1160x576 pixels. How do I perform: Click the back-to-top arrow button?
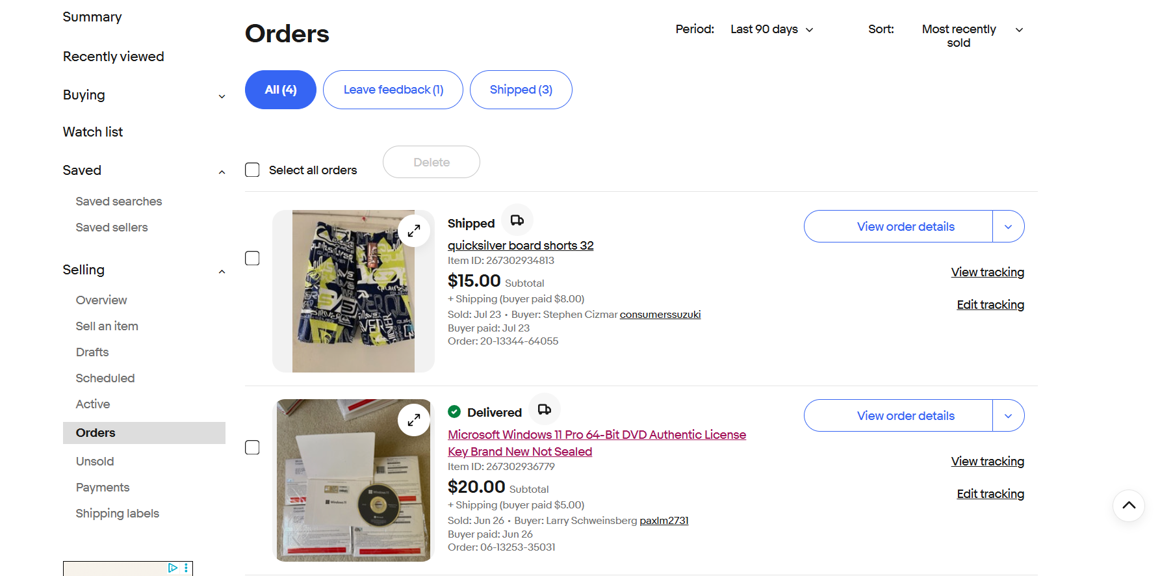tap(1129, 506)
